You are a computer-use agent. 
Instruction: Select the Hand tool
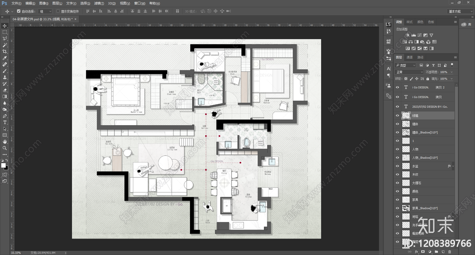[x=5, y=142]
